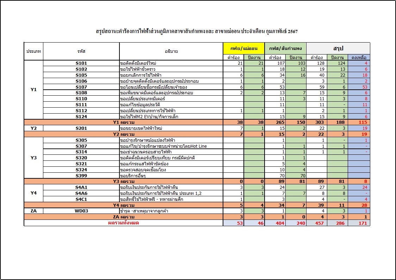Screen dimensions: 396x280
Task: Click the 'Y3 ผลรวม' subtotal label
Action: [x=124, y=182]
